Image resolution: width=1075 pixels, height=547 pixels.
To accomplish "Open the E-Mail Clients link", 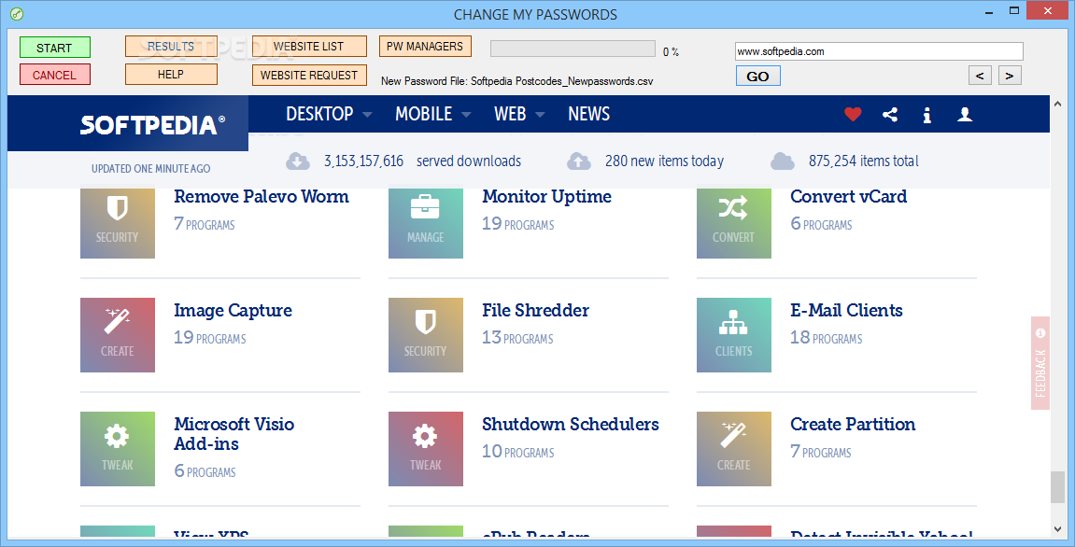I will click(x=846, y=311).
